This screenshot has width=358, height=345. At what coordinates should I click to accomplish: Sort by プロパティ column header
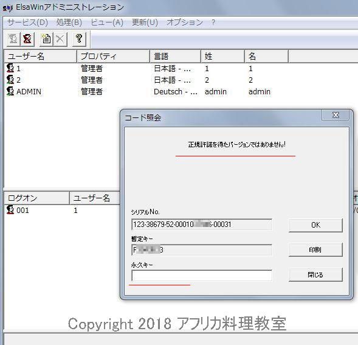click(113, 56)
